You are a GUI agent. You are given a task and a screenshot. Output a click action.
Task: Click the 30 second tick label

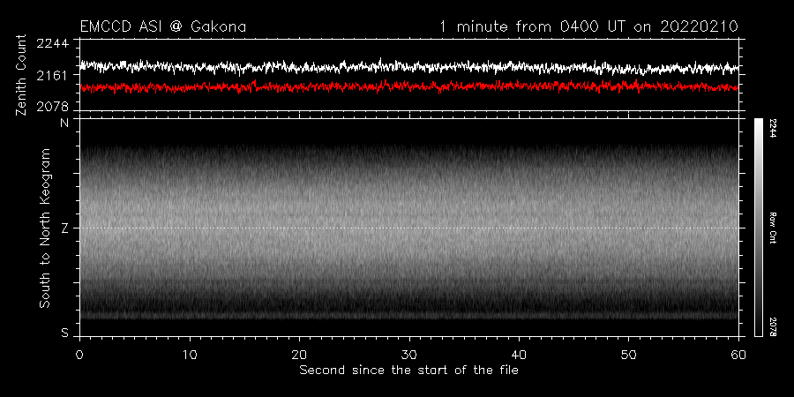(409, 354)
